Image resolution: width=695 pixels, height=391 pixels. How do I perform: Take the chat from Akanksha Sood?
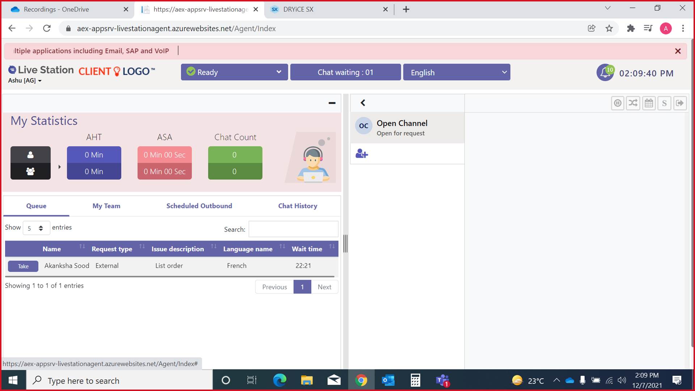[23, 266]
